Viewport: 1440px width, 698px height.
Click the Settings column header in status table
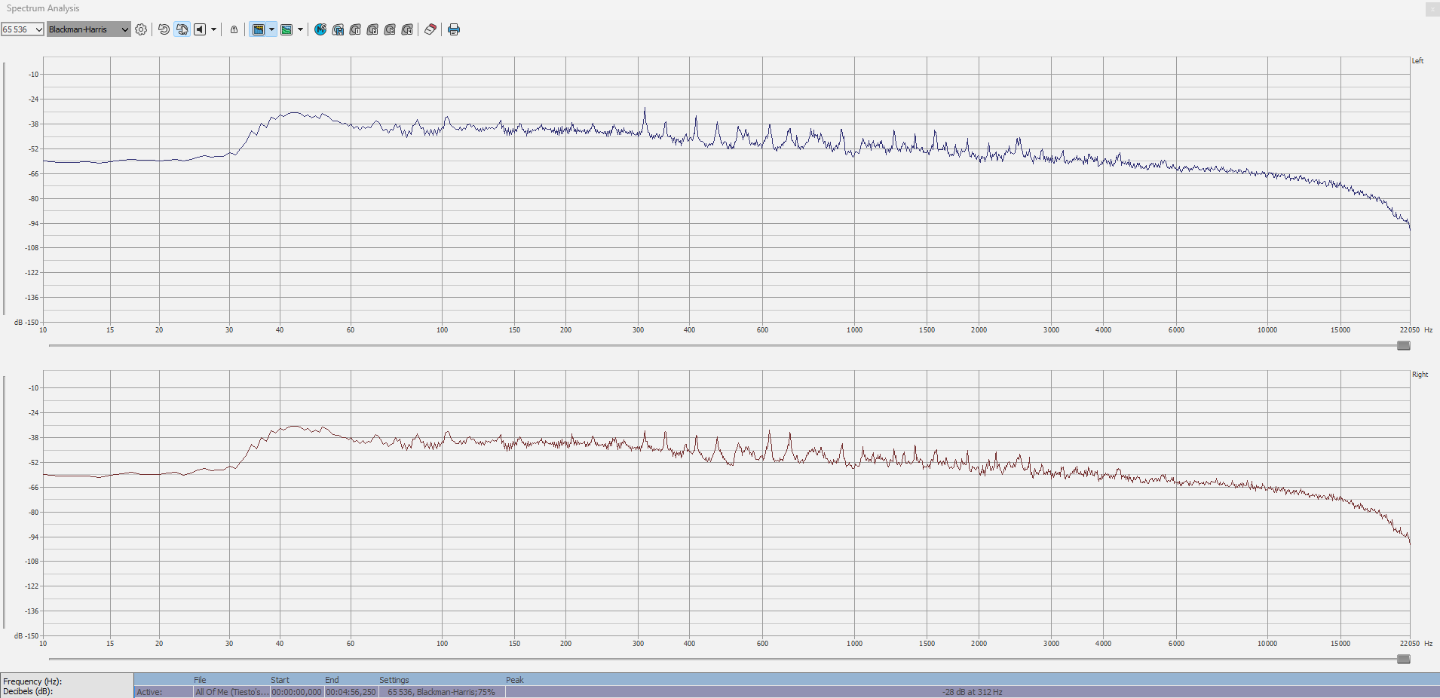394,680
